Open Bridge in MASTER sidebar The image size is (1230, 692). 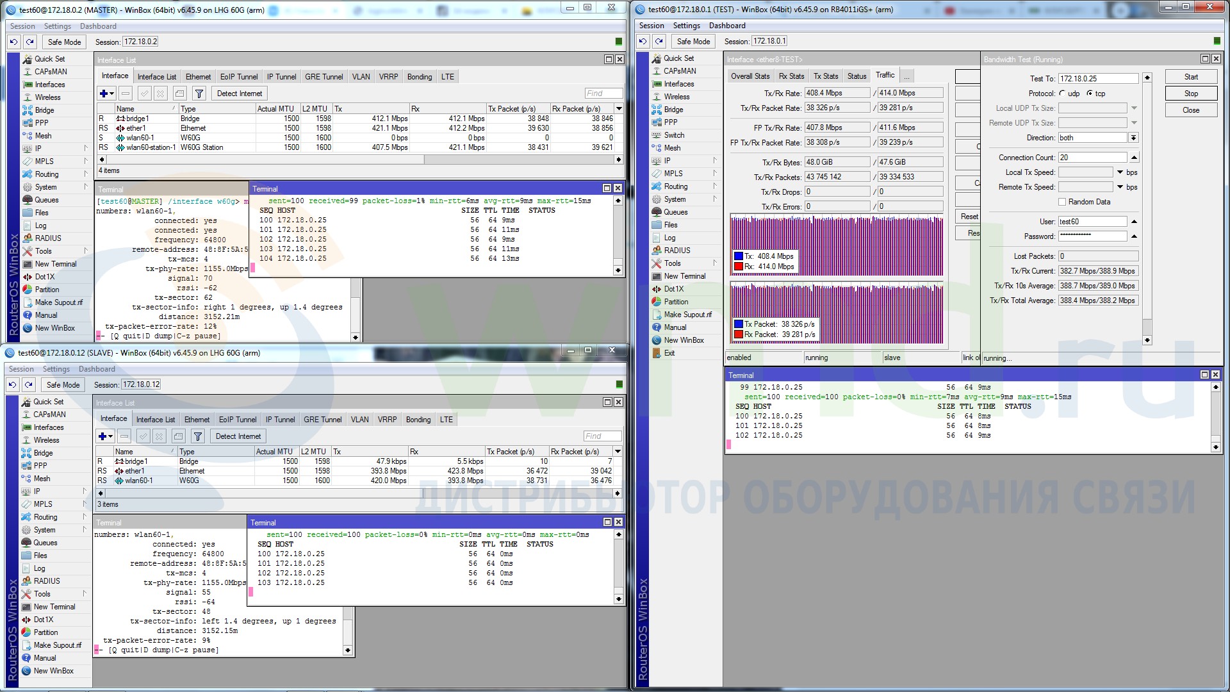44,110
